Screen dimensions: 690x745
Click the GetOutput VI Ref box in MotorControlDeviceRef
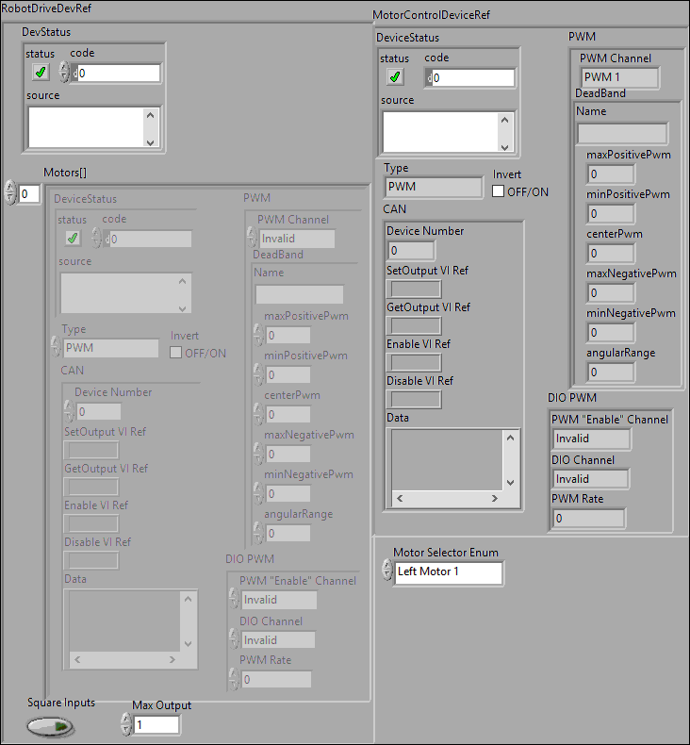point(415,326)
